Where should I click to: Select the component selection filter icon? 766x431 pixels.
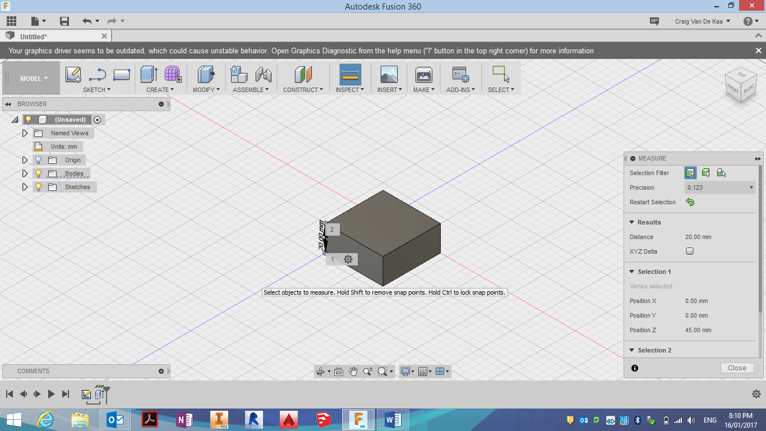(722, 173)
